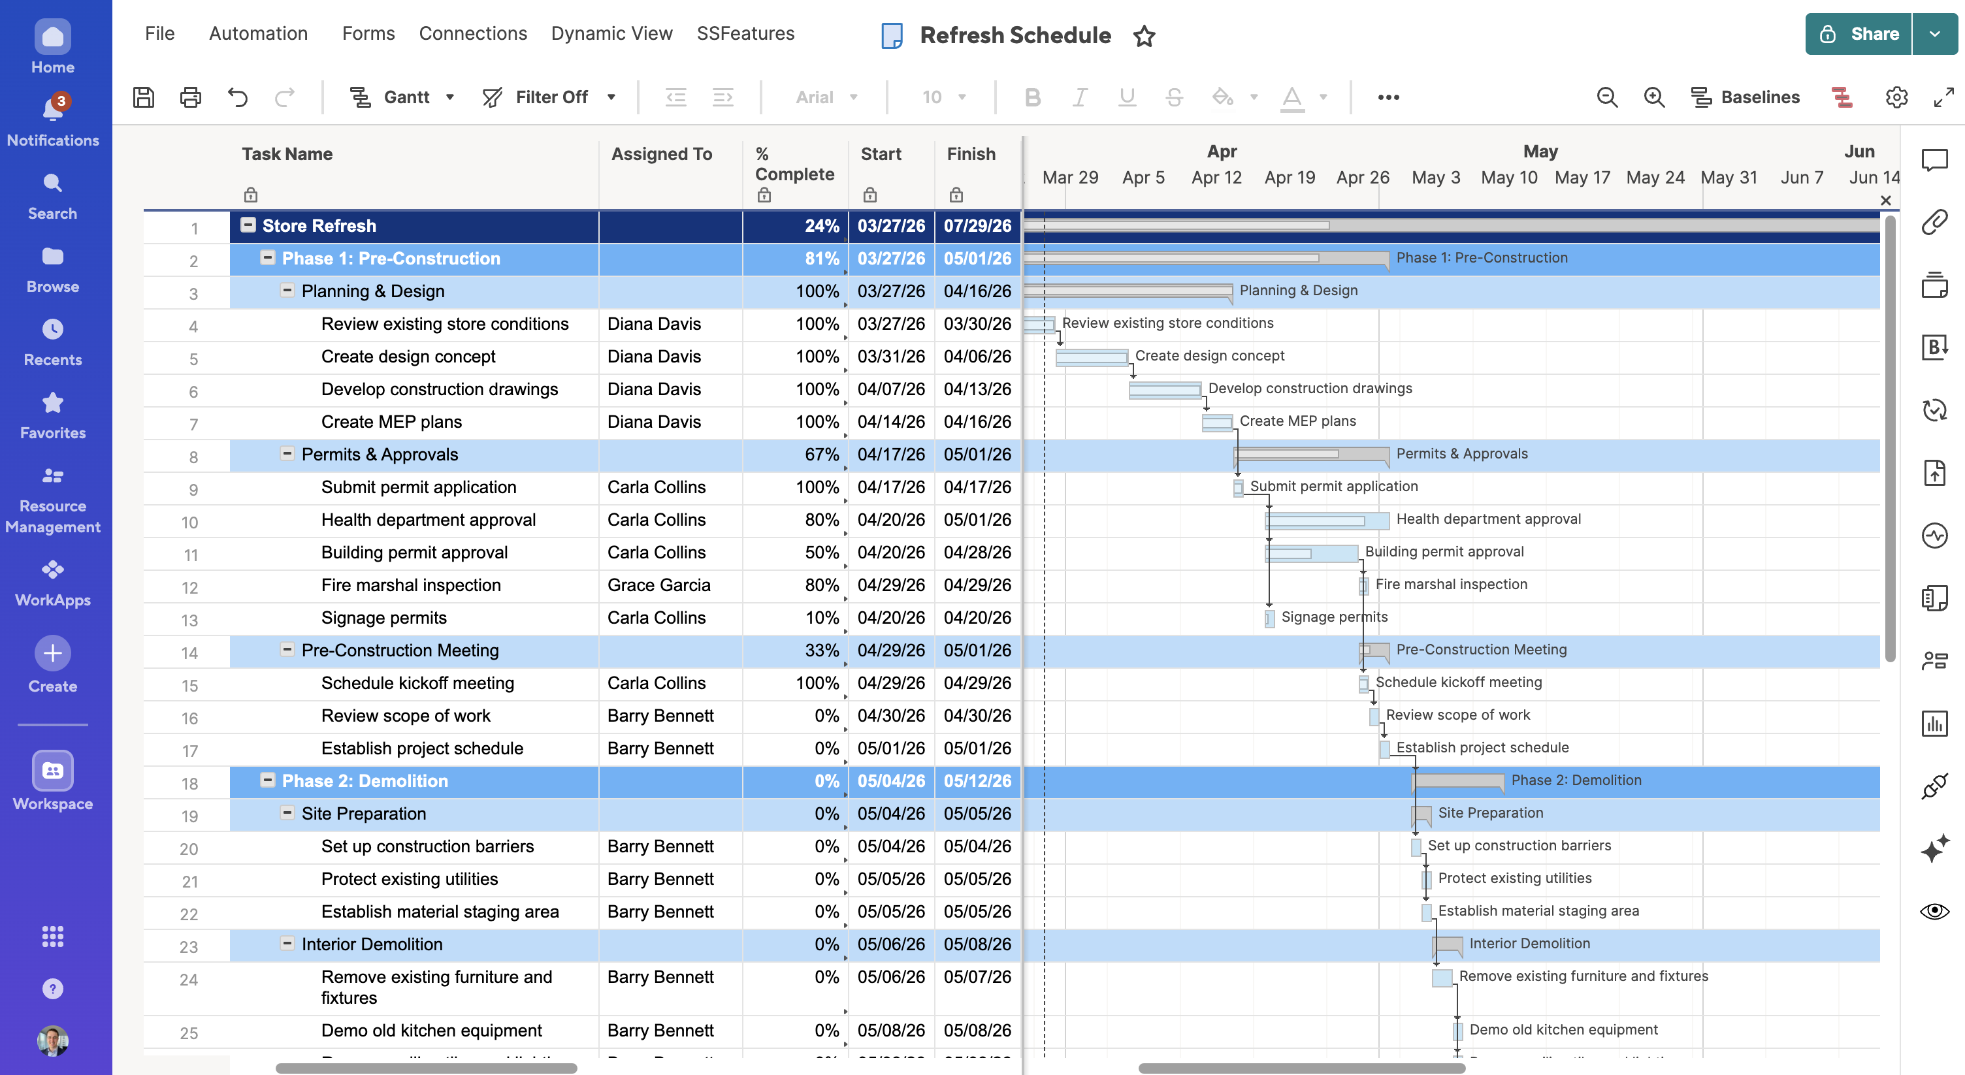Open the Automation menu
Image resolution: width=1965 pixels, height=1075 pixels.
(258, 33)
